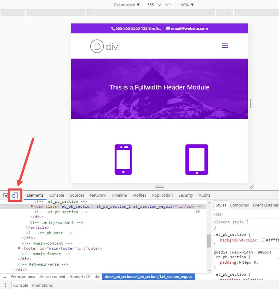Select the Event Listeners sidebar tab

tap(266, 205)
